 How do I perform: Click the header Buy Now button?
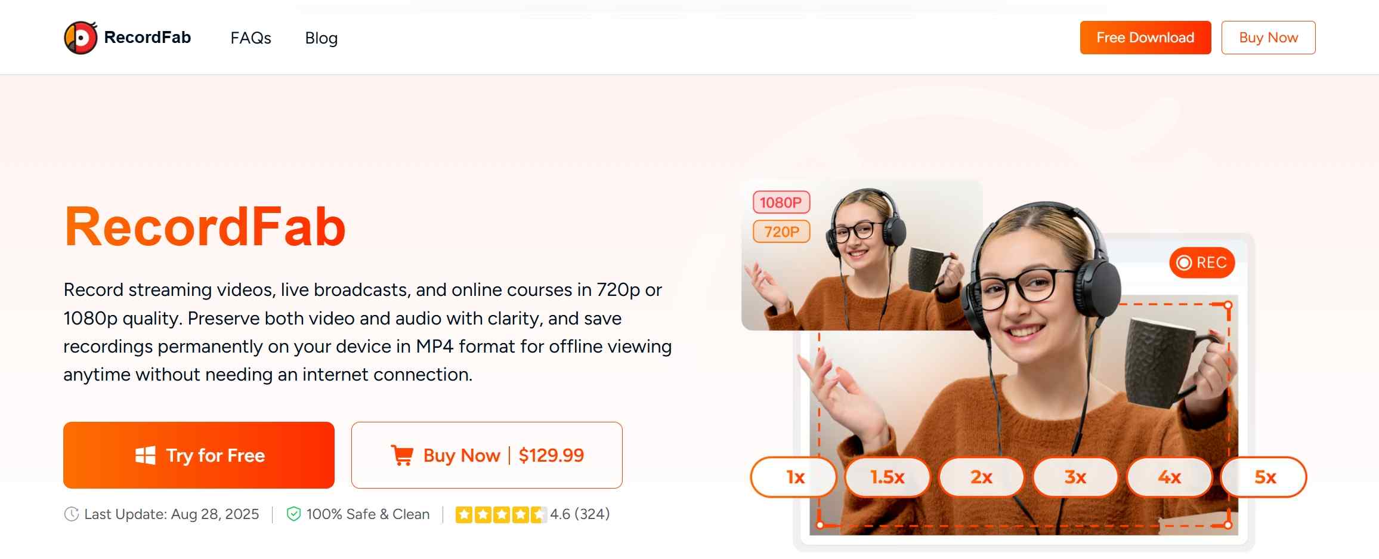1268,38
